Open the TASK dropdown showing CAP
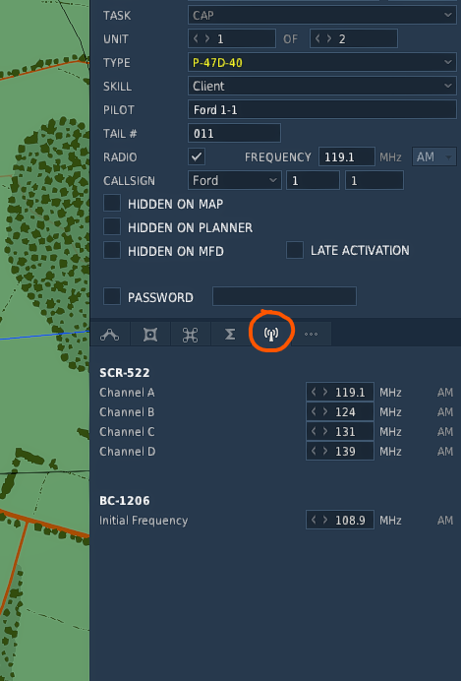The height and width of the screenshot is (681, 461). click(321, 15)
